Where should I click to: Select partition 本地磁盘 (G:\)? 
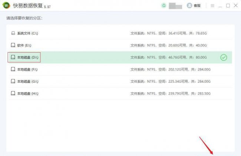tap(121, 82)
